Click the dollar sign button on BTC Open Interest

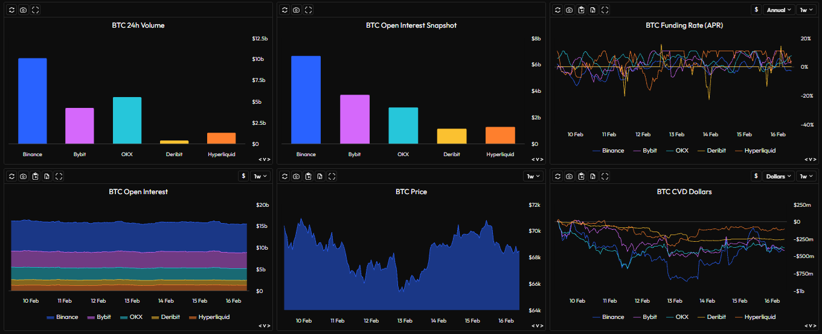pyautogui.click(x=243, y=176)
